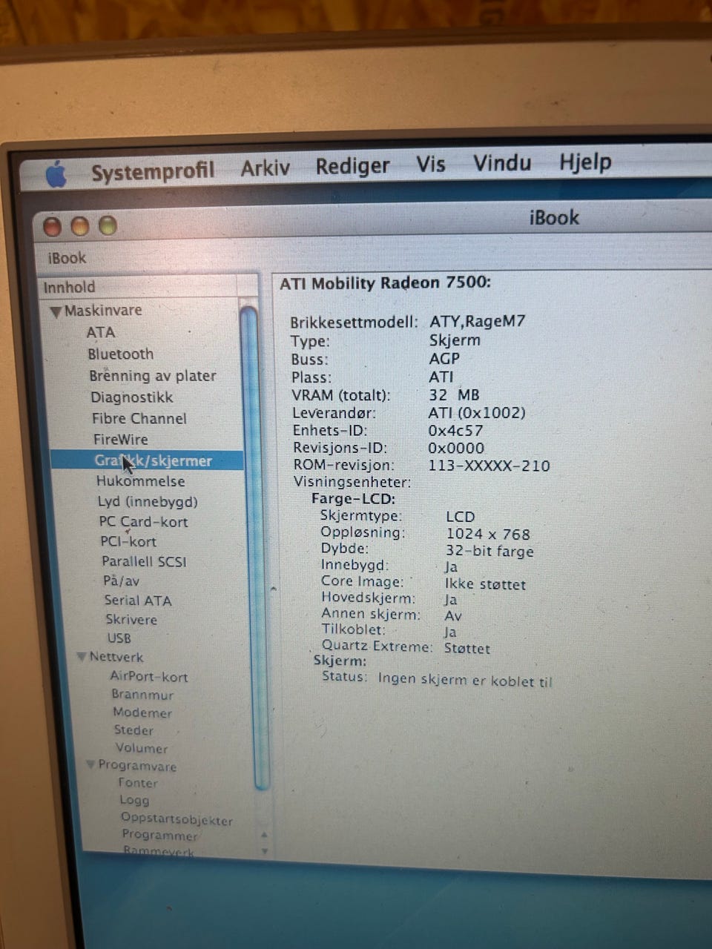Click the Buss value AGP
The height and width of the screenshot is (949, 712).
[445, 358]
